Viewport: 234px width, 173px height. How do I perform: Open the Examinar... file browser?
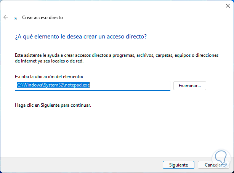[x=189, y=85]
